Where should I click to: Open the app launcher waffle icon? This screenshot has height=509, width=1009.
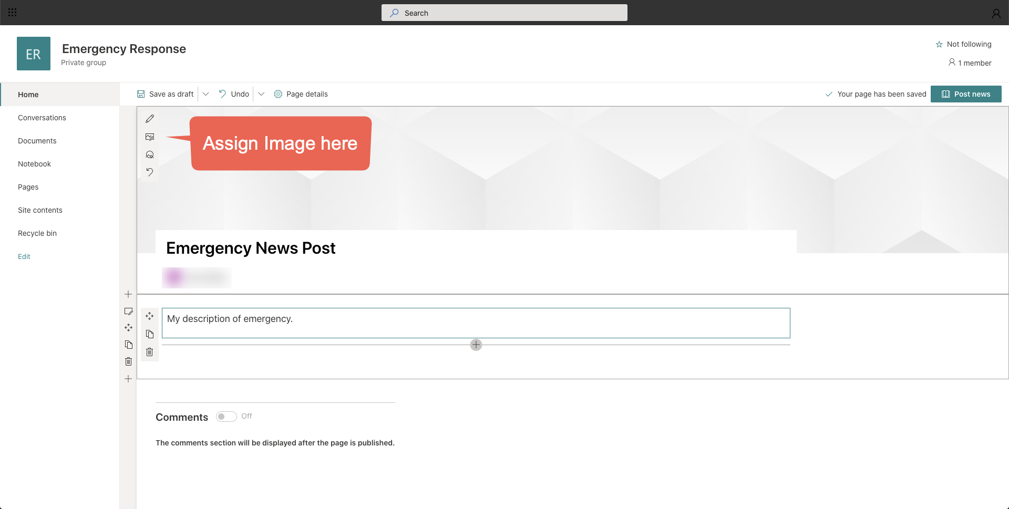click(x=13, y=13)
